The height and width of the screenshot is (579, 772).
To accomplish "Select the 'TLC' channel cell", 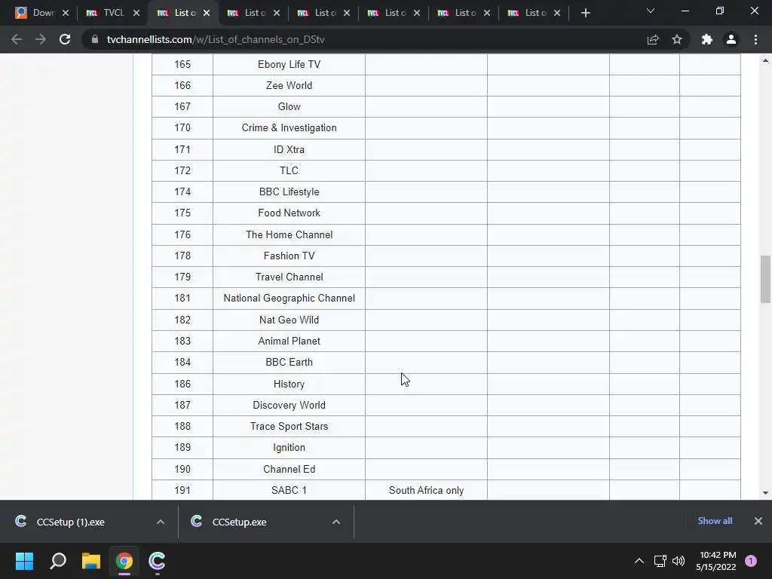I will 289,171.
